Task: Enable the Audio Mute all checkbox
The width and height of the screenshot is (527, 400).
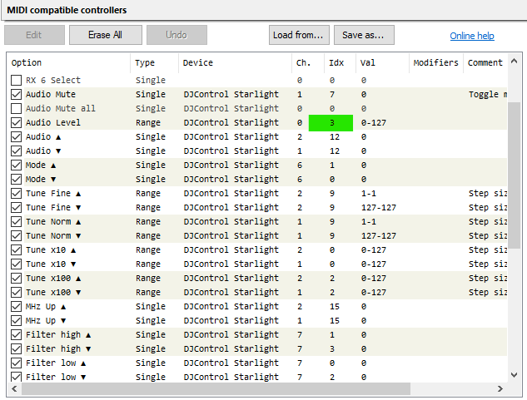Action: (17, 109)
